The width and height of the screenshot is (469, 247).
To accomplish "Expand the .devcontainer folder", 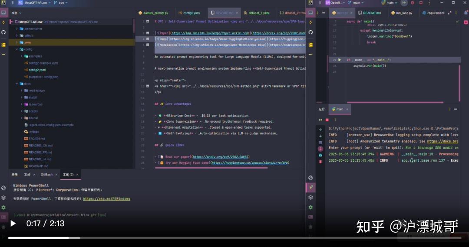I will [17, 29].
